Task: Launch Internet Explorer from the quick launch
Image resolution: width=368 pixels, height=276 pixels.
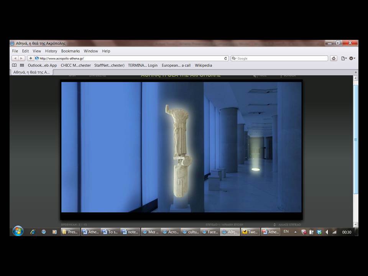Action: pos(33,232)
